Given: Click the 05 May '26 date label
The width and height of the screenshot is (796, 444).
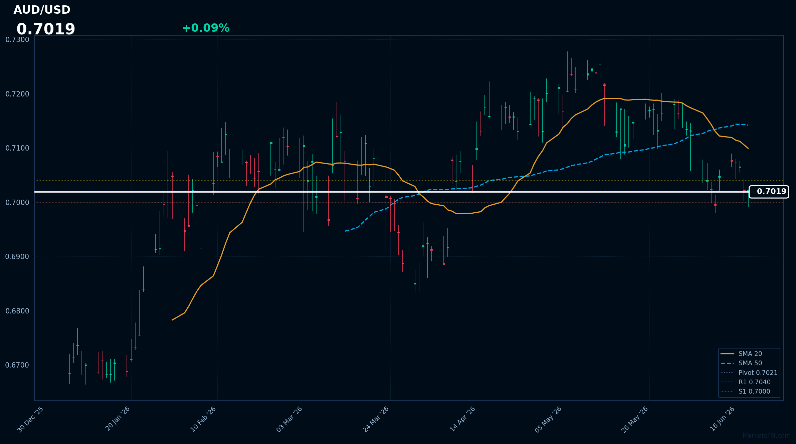Looking at the screenshot, I should 548,420.
